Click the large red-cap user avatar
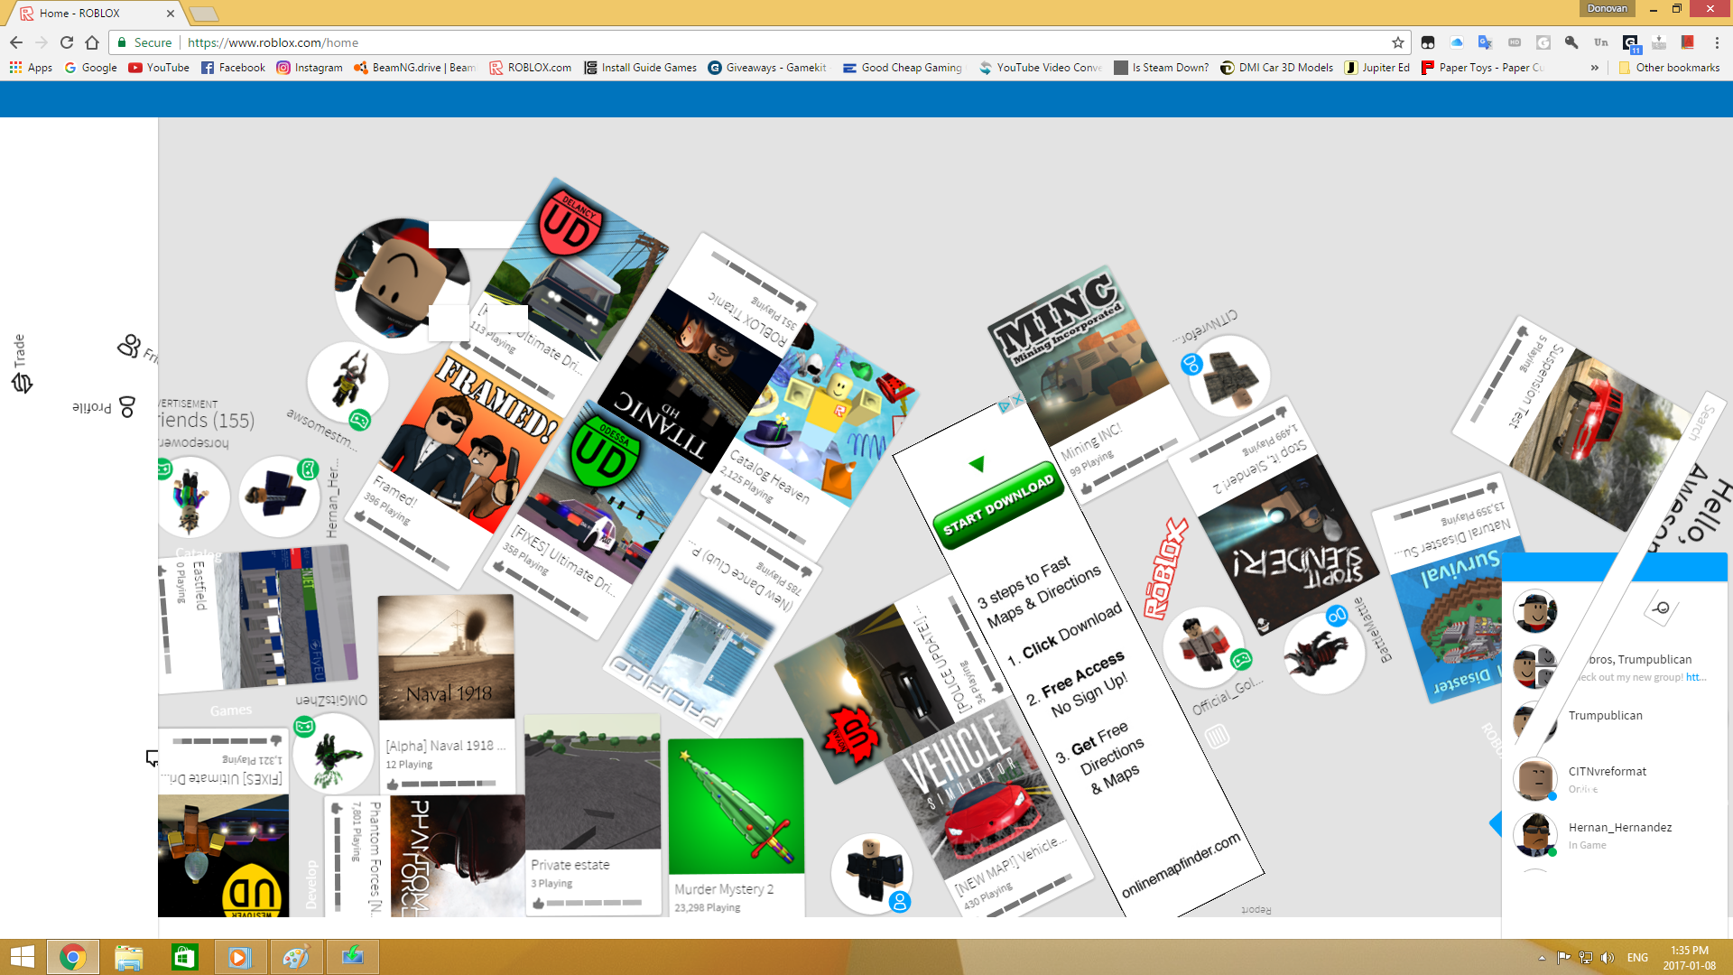 [402, 285]
